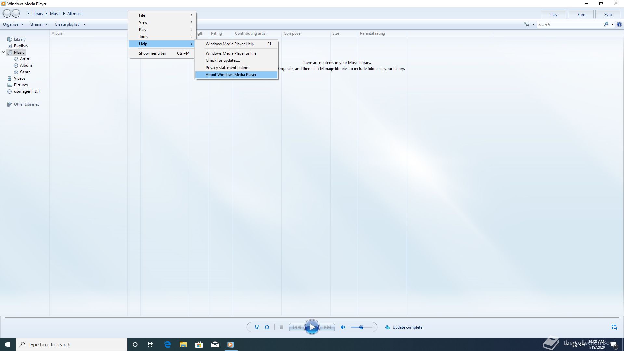
Task: Switch to Now Playing view icon
Action: tap(614, 327)
